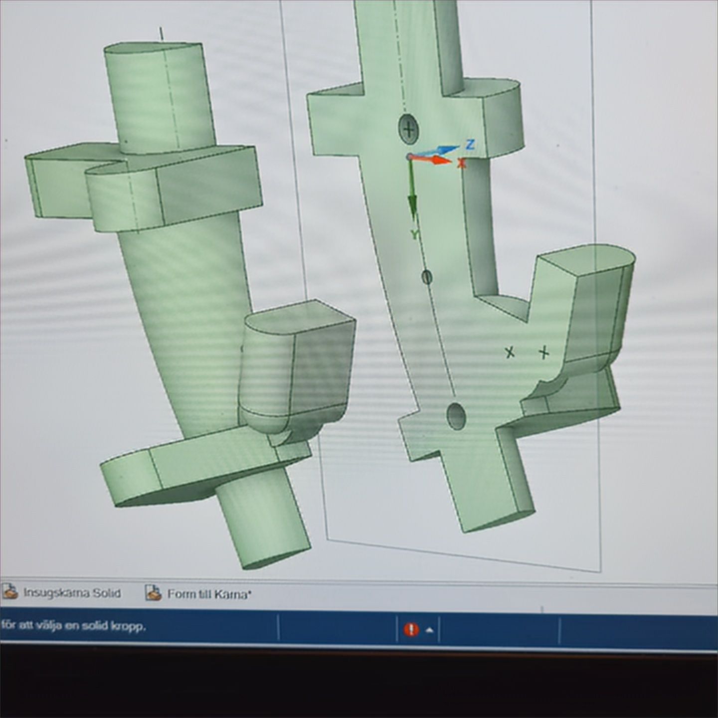Open the Form till Kärna tab
718x718 pixels.
(x=209, y=594)
